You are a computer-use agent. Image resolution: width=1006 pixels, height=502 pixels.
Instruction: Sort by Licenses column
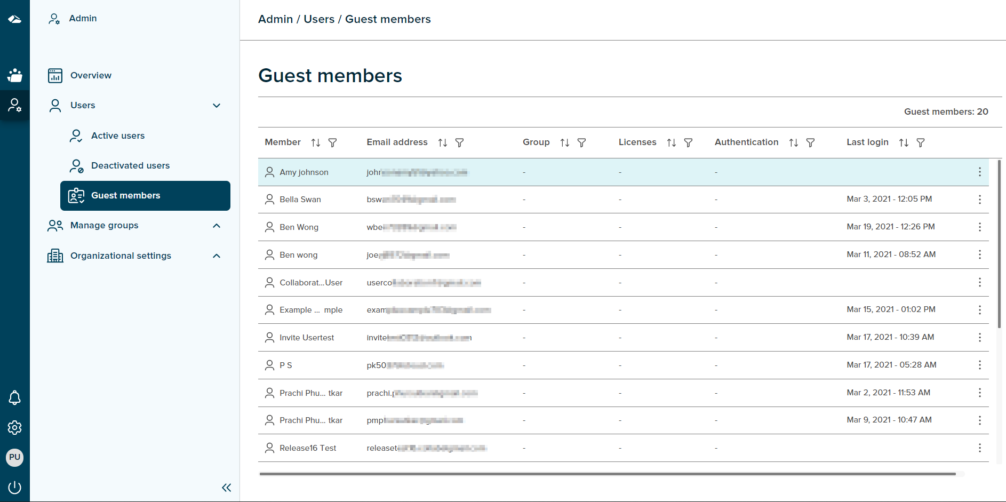672,142
